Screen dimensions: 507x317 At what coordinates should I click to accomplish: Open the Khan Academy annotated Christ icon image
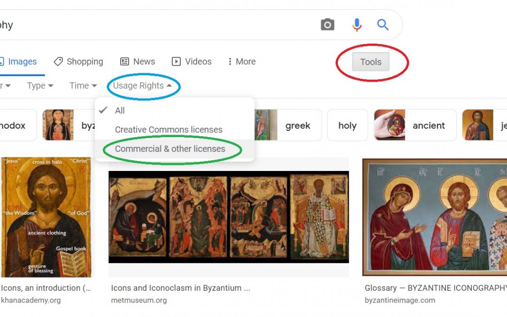tap(46, 217)
